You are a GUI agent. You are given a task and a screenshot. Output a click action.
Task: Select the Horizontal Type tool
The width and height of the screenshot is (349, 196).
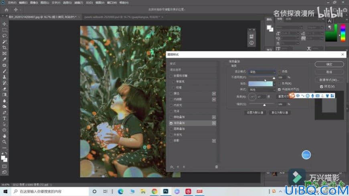pos(4,118)
